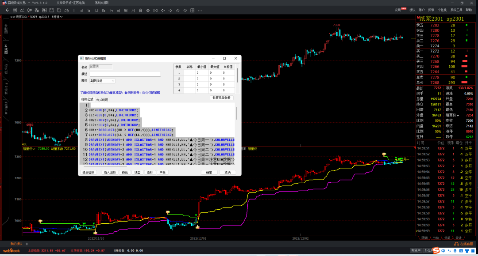
Task: Open the 发现 menu
Action: point(398,10)
